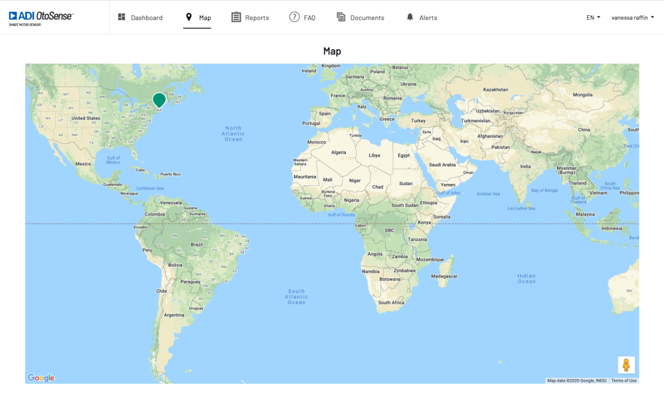Expand the EN language dropdown
The height and width of the screenshot is (397, 664).
click(x=593, y=17)
